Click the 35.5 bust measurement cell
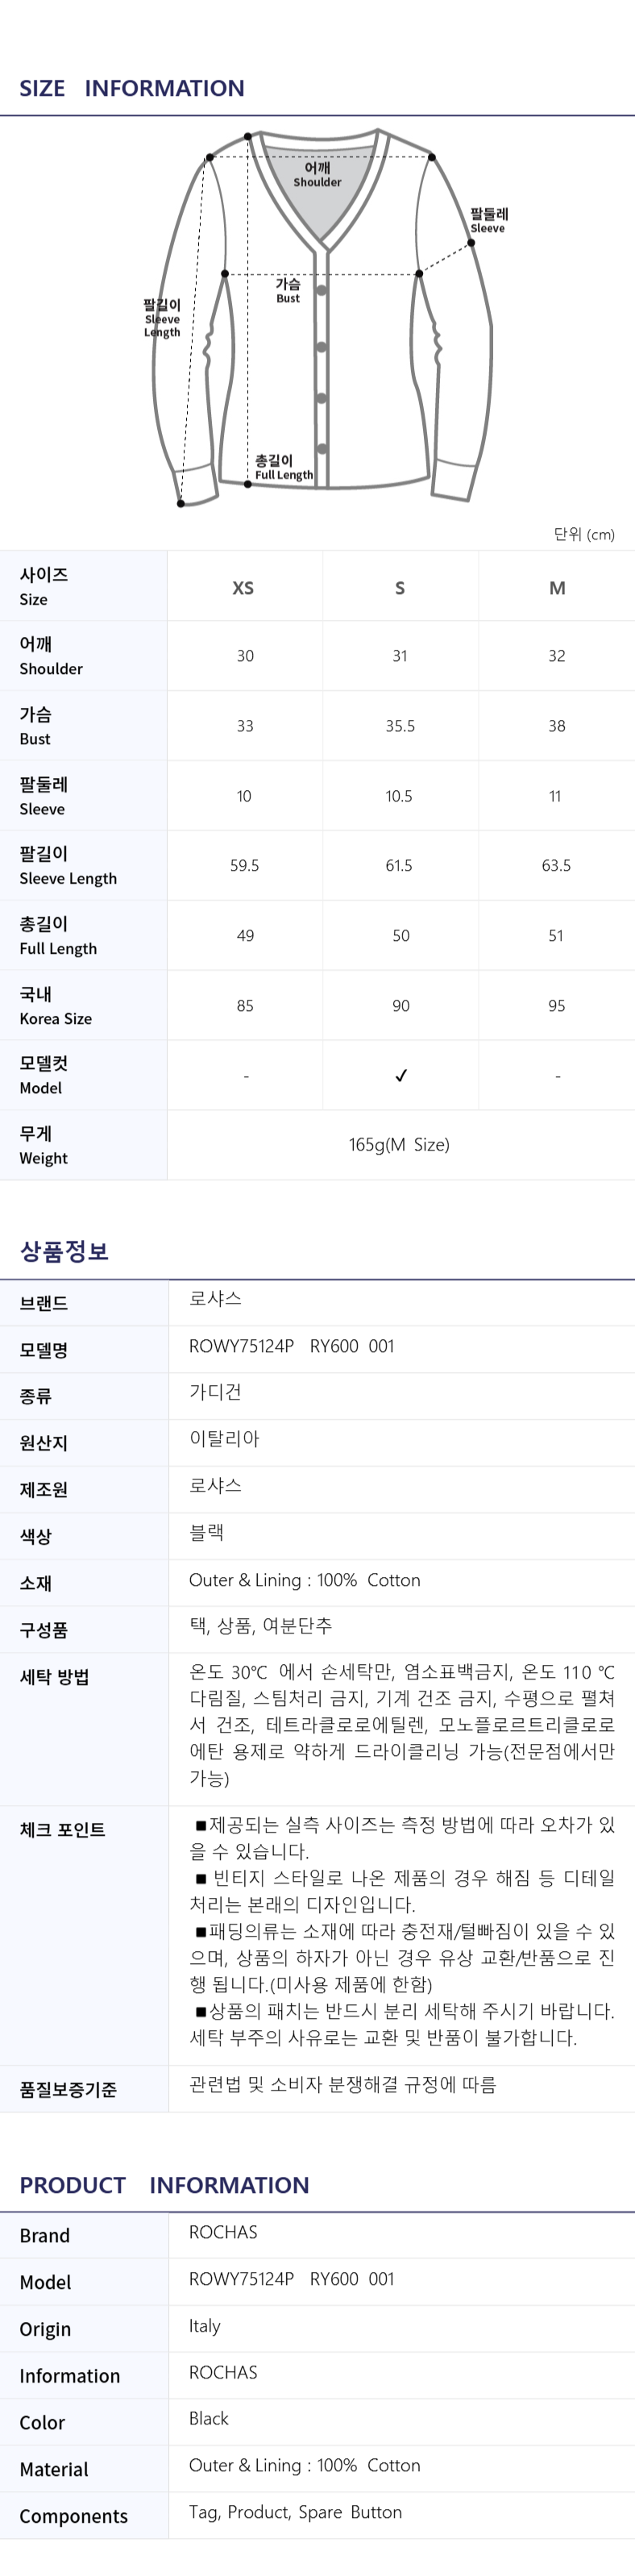 [400, 726]
